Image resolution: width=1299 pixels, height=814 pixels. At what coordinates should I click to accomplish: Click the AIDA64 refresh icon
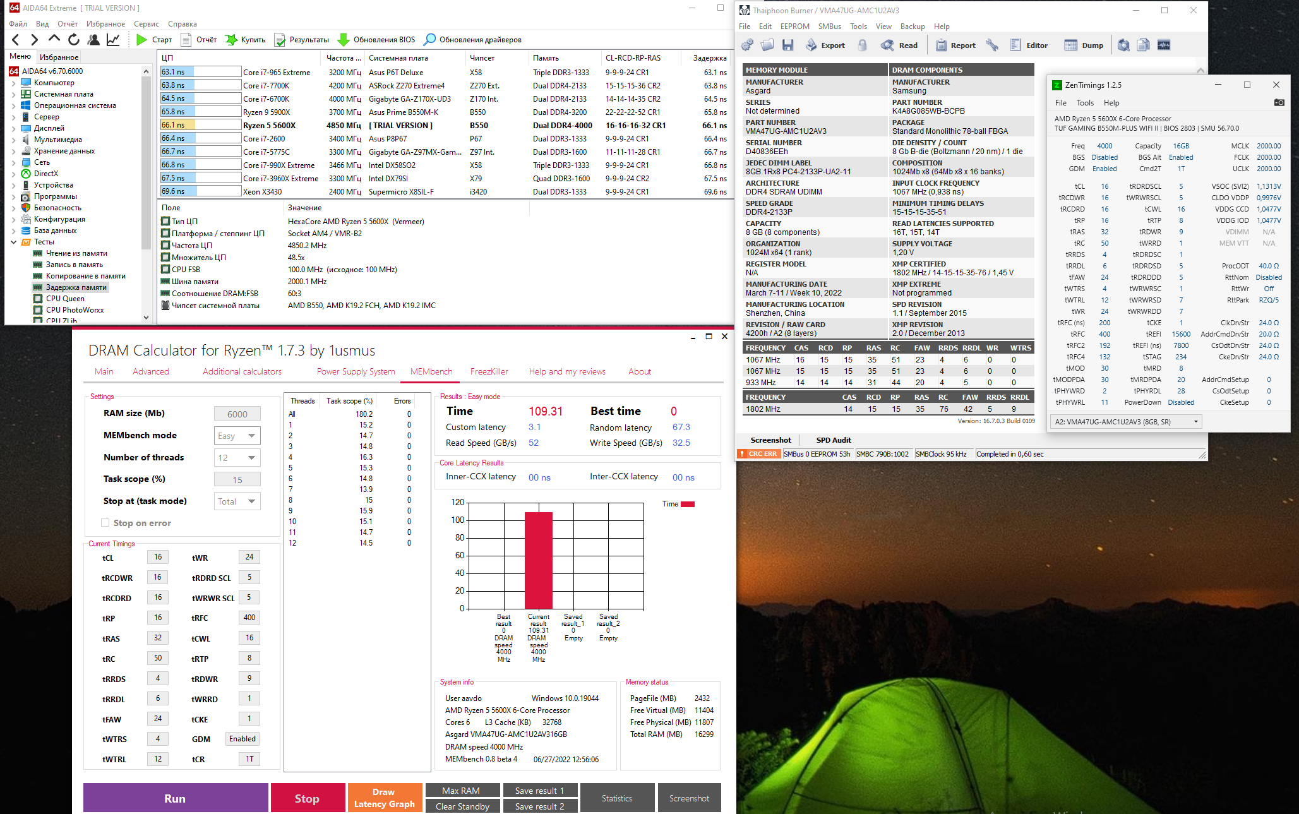[x=74, y=40]
